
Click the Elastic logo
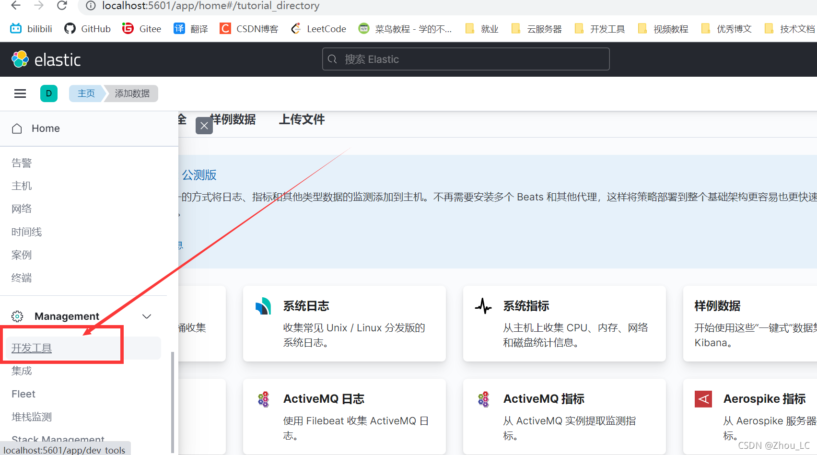tap(46, 59)
